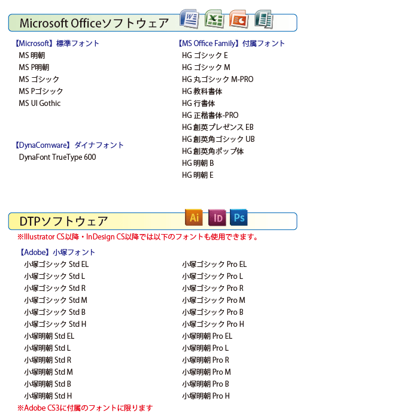Click the PowerPoint icon
419x419 pixels.
239,19
